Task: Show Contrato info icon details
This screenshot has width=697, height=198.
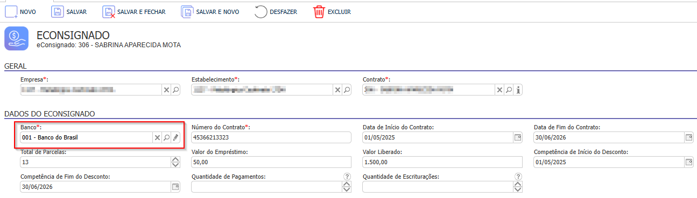Action: (x=518, y=90)
